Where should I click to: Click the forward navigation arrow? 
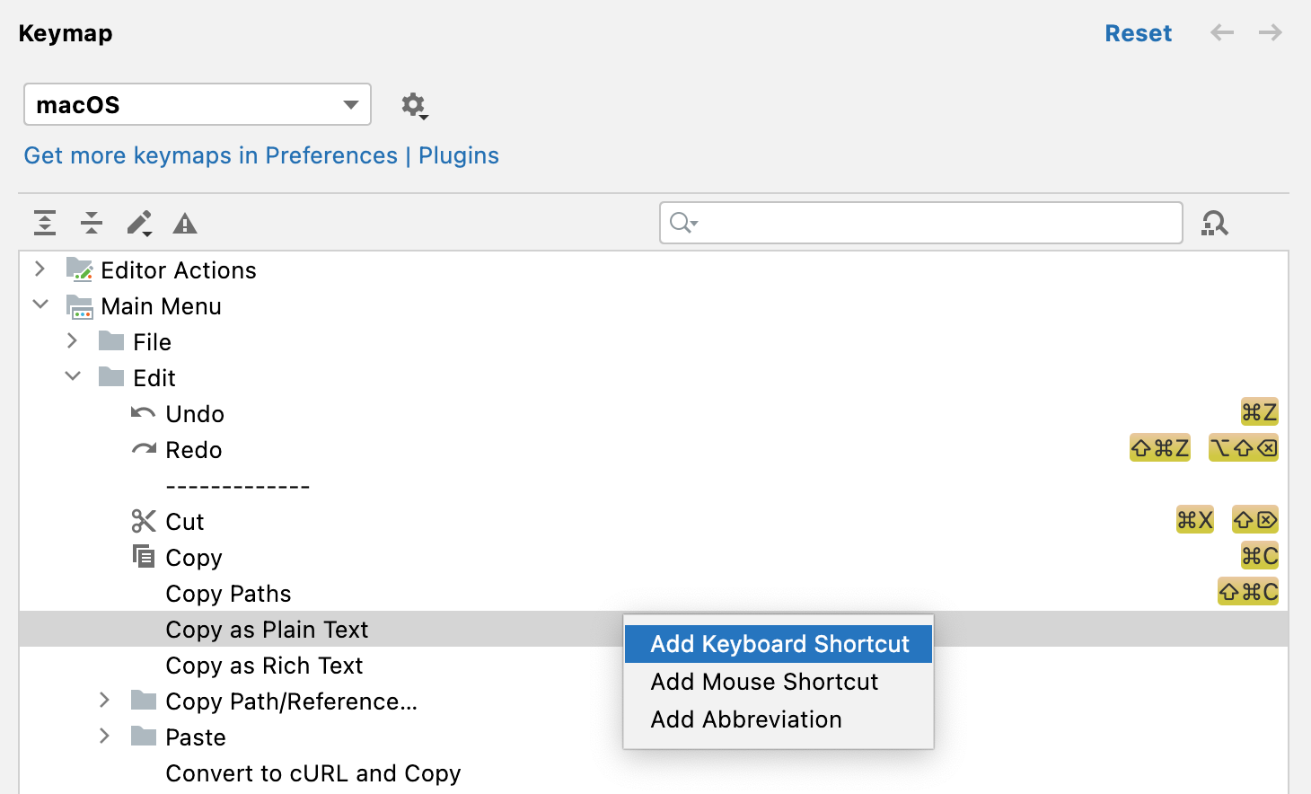pos(1271,33)
